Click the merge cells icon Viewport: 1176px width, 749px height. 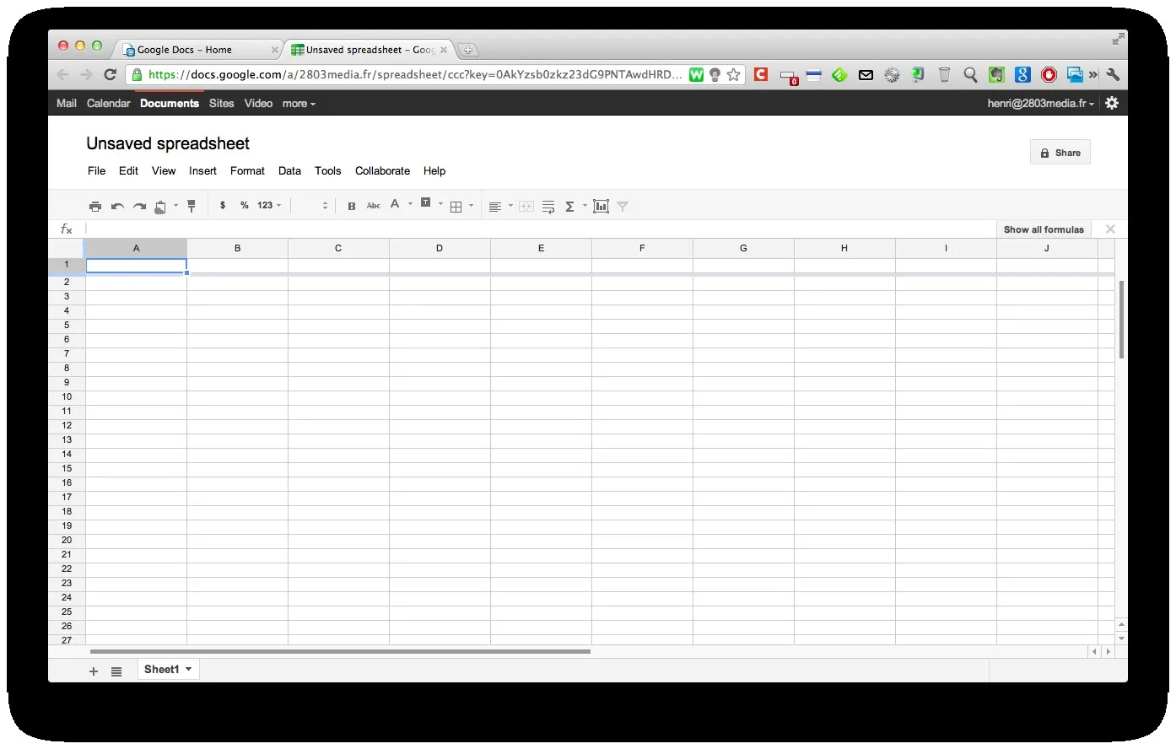coord(526,207)
